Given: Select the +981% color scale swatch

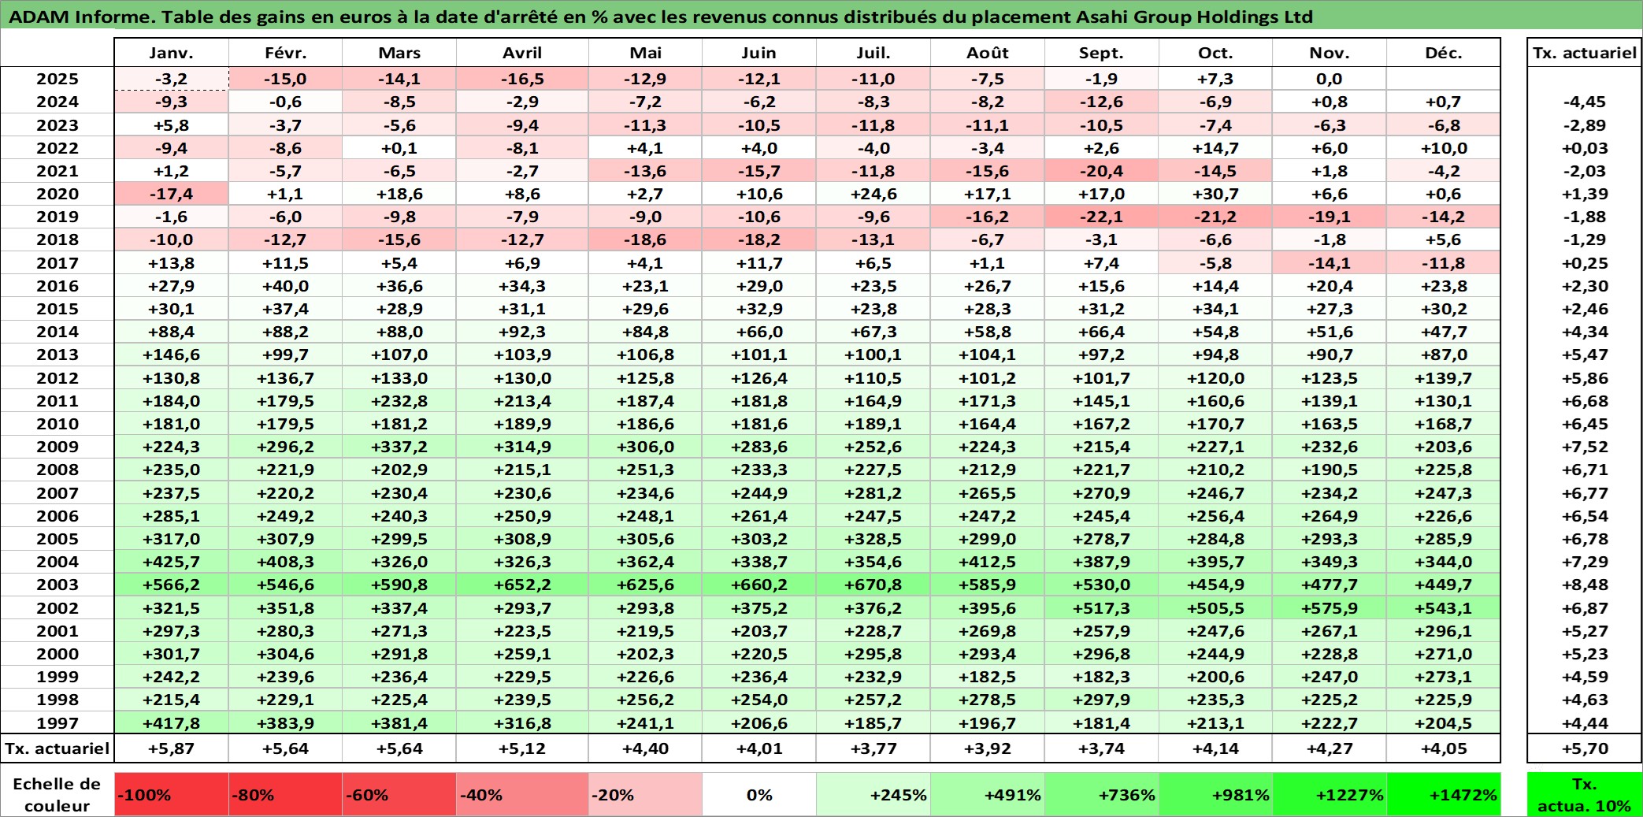Looking at the screenshot, I should point(1216,794).
